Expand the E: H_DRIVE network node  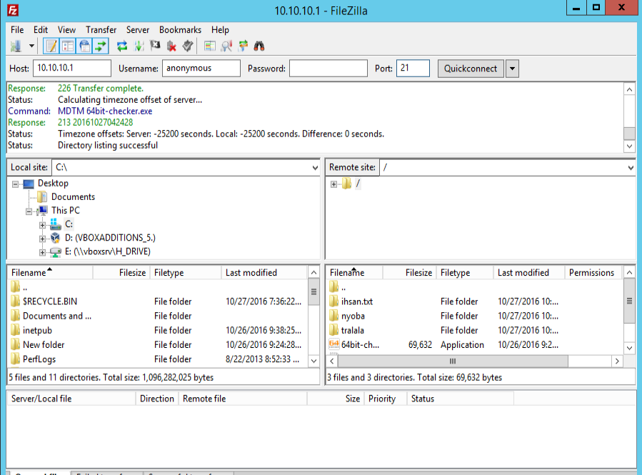[x=42, y=253]
